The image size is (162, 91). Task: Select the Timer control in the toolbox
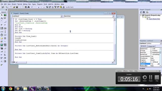tap(2, 35)
